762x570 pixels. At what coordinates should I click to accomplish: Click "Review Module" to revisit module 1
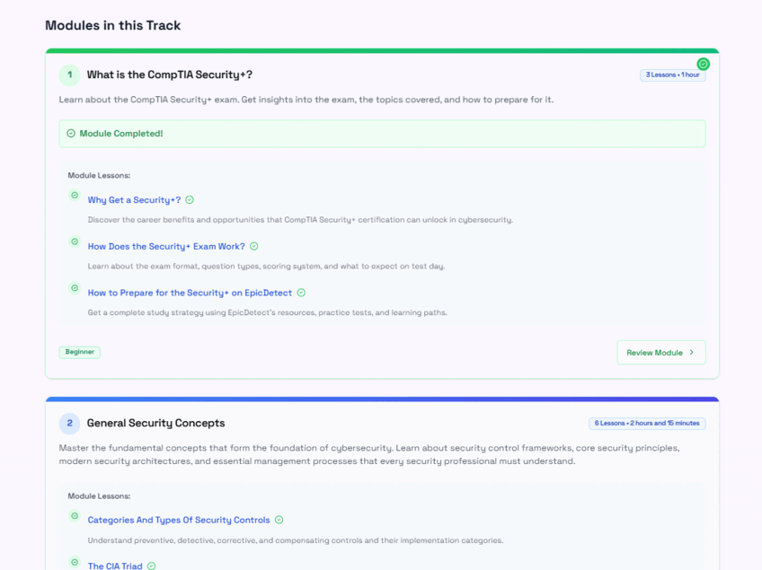(x=656, y=352)
